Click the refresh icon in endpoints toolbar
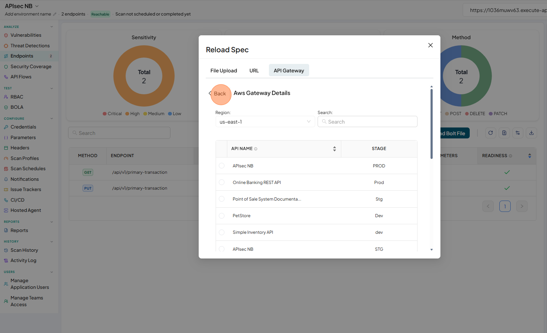Viewport: 547px width, 333px height. [x=491, y=133]
